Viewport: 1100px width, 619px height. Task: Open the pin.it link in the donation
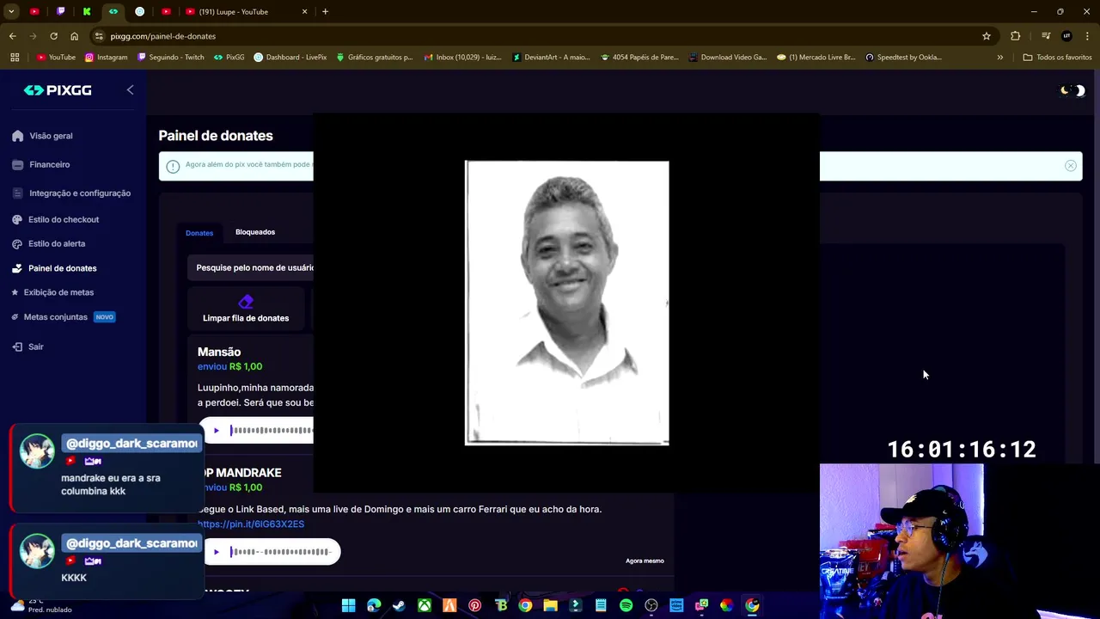[251, 524]
